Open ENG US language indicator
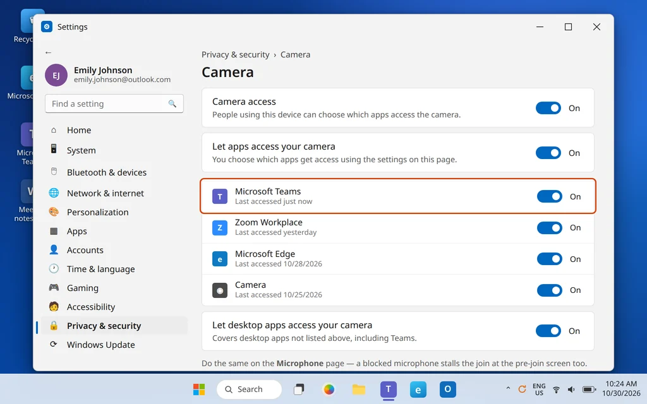Viewport: 647px width, 404px height. (x=539, y=389)
